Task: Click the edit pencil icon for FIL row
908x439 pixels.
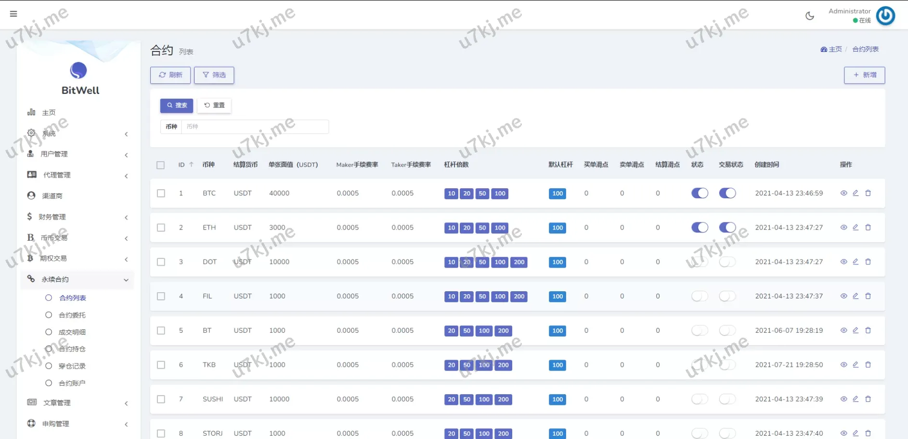Action: coord(856,296)
